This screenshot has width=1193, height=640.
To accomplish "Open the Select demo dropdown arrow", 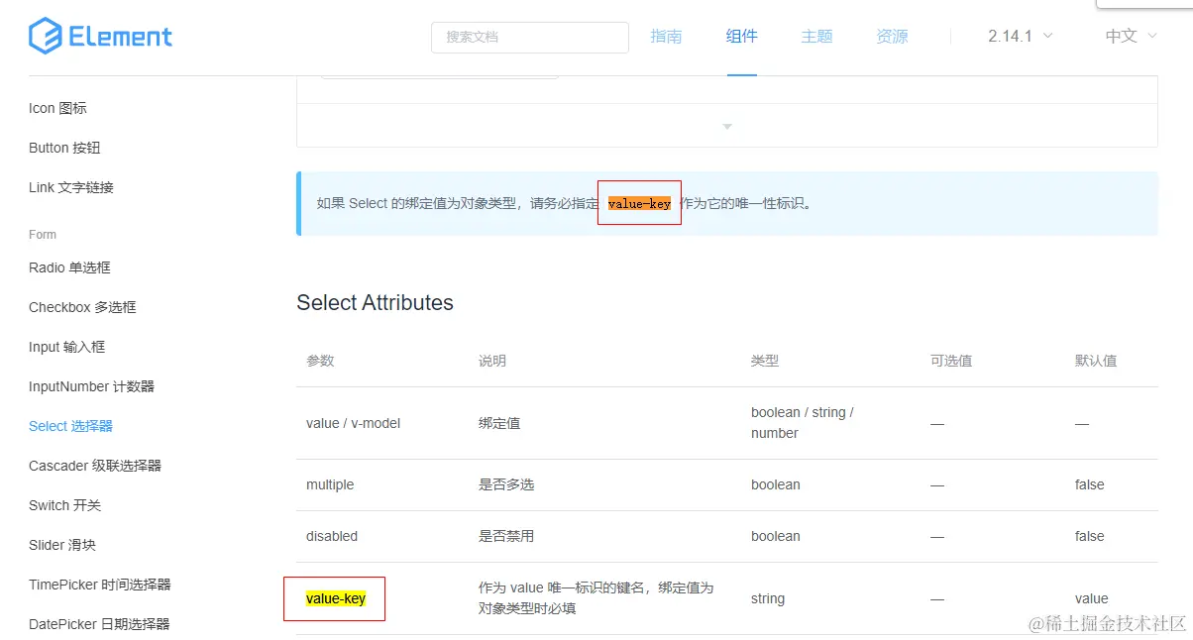I will [x=726, y=126].
